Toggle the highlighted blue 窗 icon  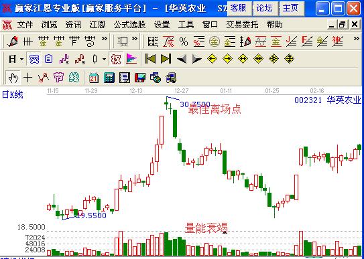(34, 59)
